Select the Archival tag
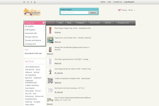The width and height of the screenshot is (159, 106). click(36, 72)
